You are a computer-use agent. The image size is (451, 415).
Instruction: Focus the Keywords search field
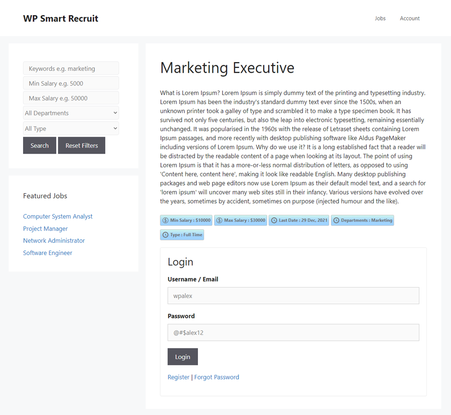click(x=71, y=69)
